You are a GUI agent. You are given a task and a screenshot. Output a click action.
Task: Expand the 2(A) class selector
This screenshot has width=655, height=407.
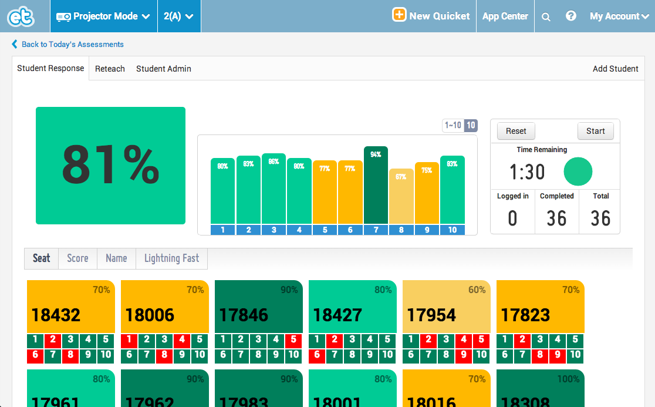click(x=179, y=16)
